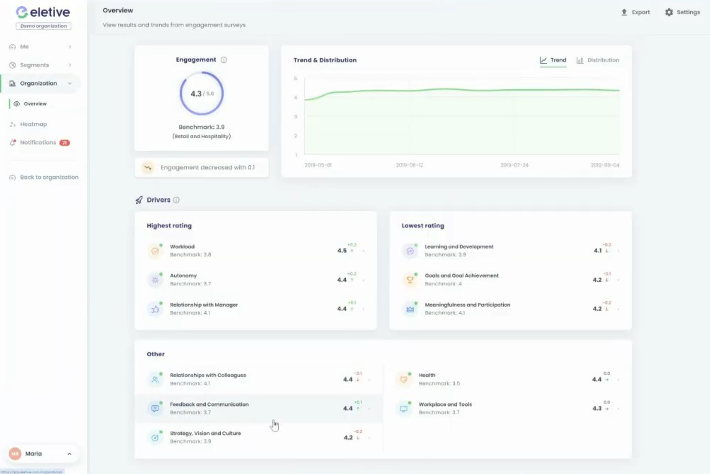Click the Health heart icon
Image resolution: width=710 pixels, height=474 pixels.
404,379
